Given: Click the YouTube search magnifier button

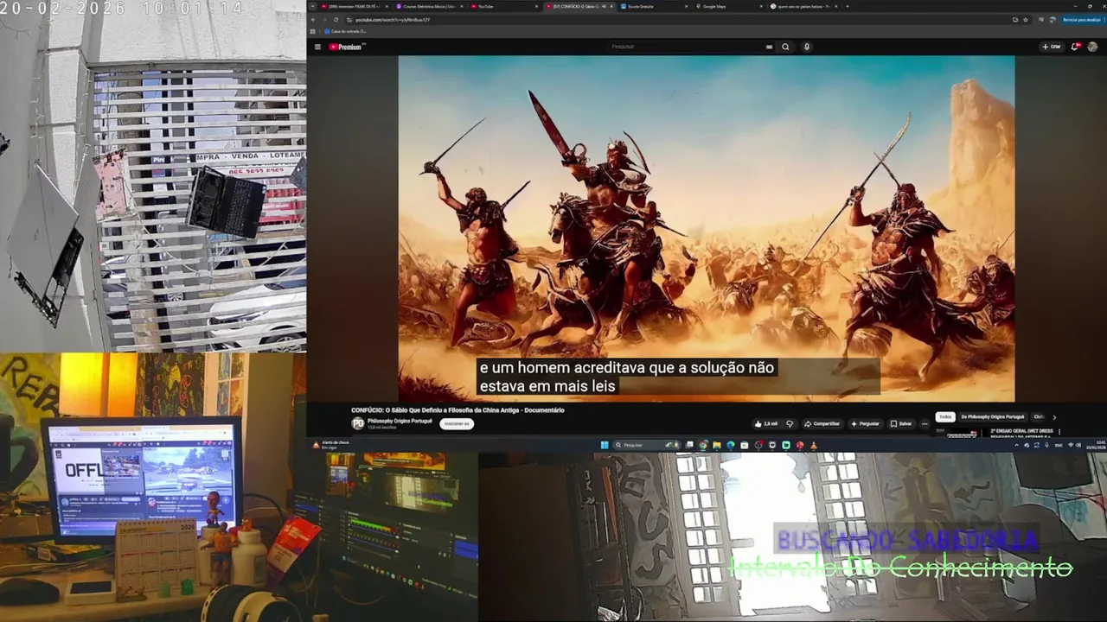Looking at the screenshot, I should (x=785, y=47).
